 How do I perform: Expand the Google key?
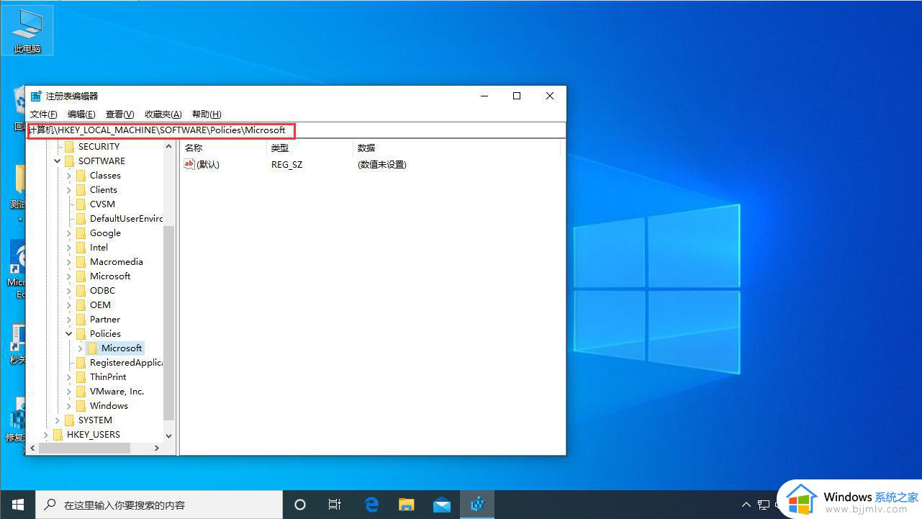[69, 233]
